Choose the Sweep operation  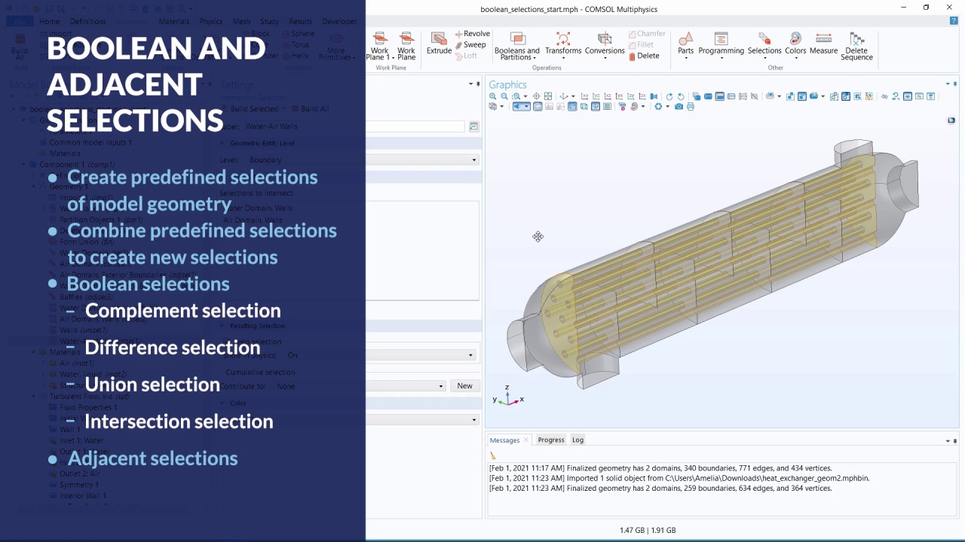click(x=471, y=44)
